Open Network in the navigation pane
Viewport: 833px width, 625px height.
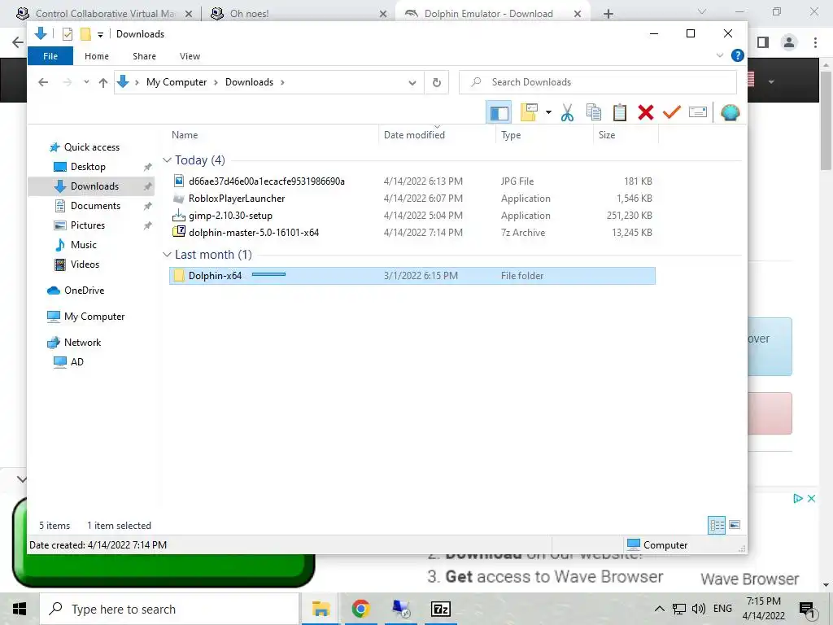[x=82, y=343]
